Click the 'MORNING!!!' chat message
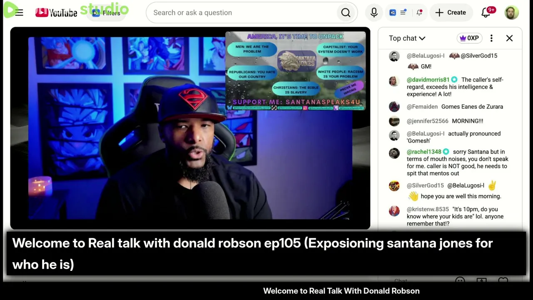Image resolution: width=533 pixels, height=300 pixels. [x=468, y=121]
